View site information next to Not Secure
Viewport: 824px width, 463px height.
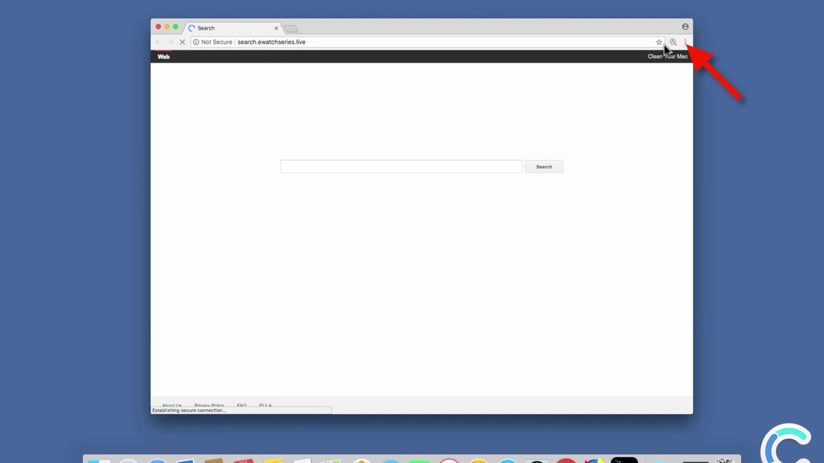coord(196,42)
